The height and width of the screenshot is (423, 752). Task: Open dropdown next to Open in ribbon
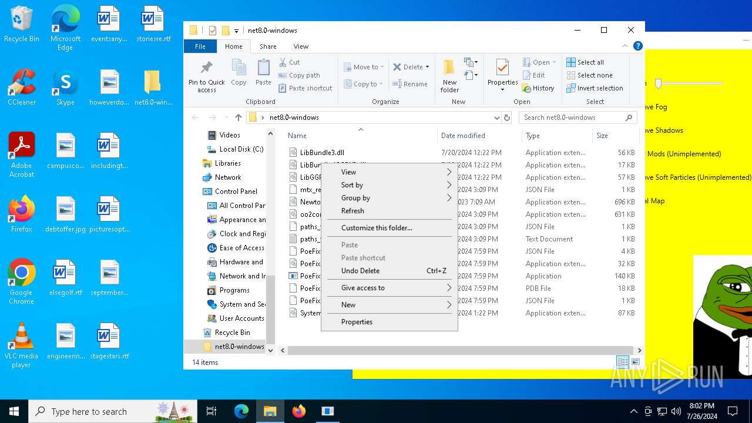tap(554, 62)
